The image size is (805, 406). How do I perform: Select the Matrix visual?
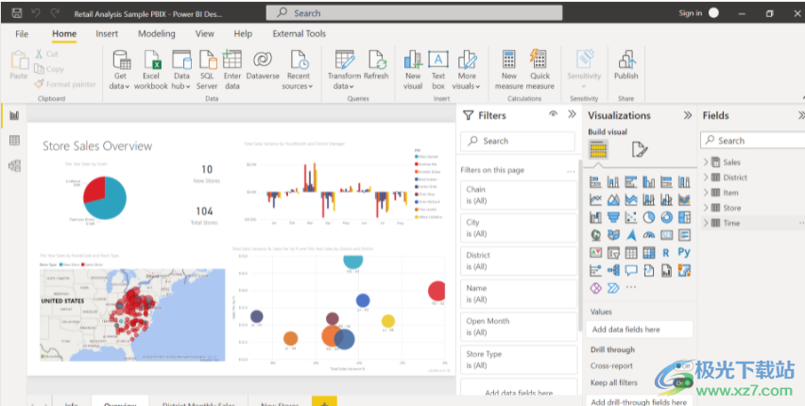(648, 252)
